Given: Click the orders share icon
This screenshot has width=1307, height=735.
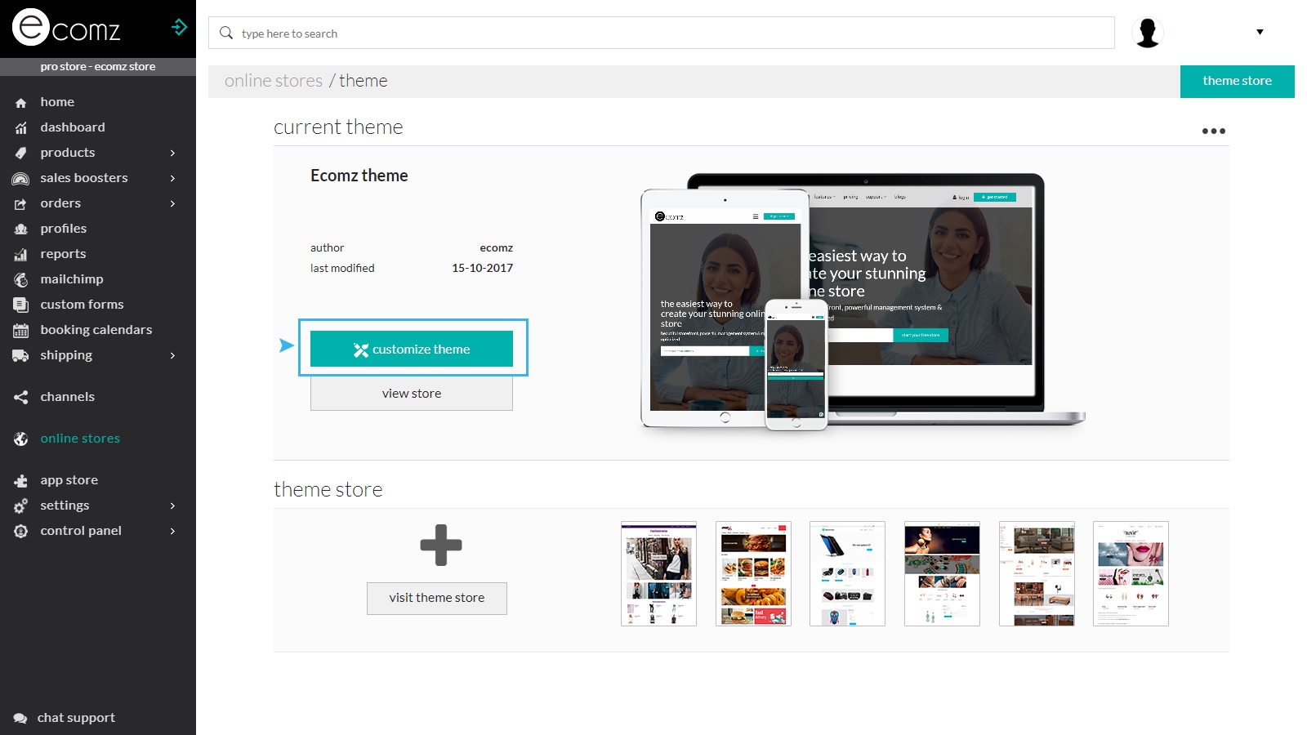Looking at the screenshot, I should (21, 204).
